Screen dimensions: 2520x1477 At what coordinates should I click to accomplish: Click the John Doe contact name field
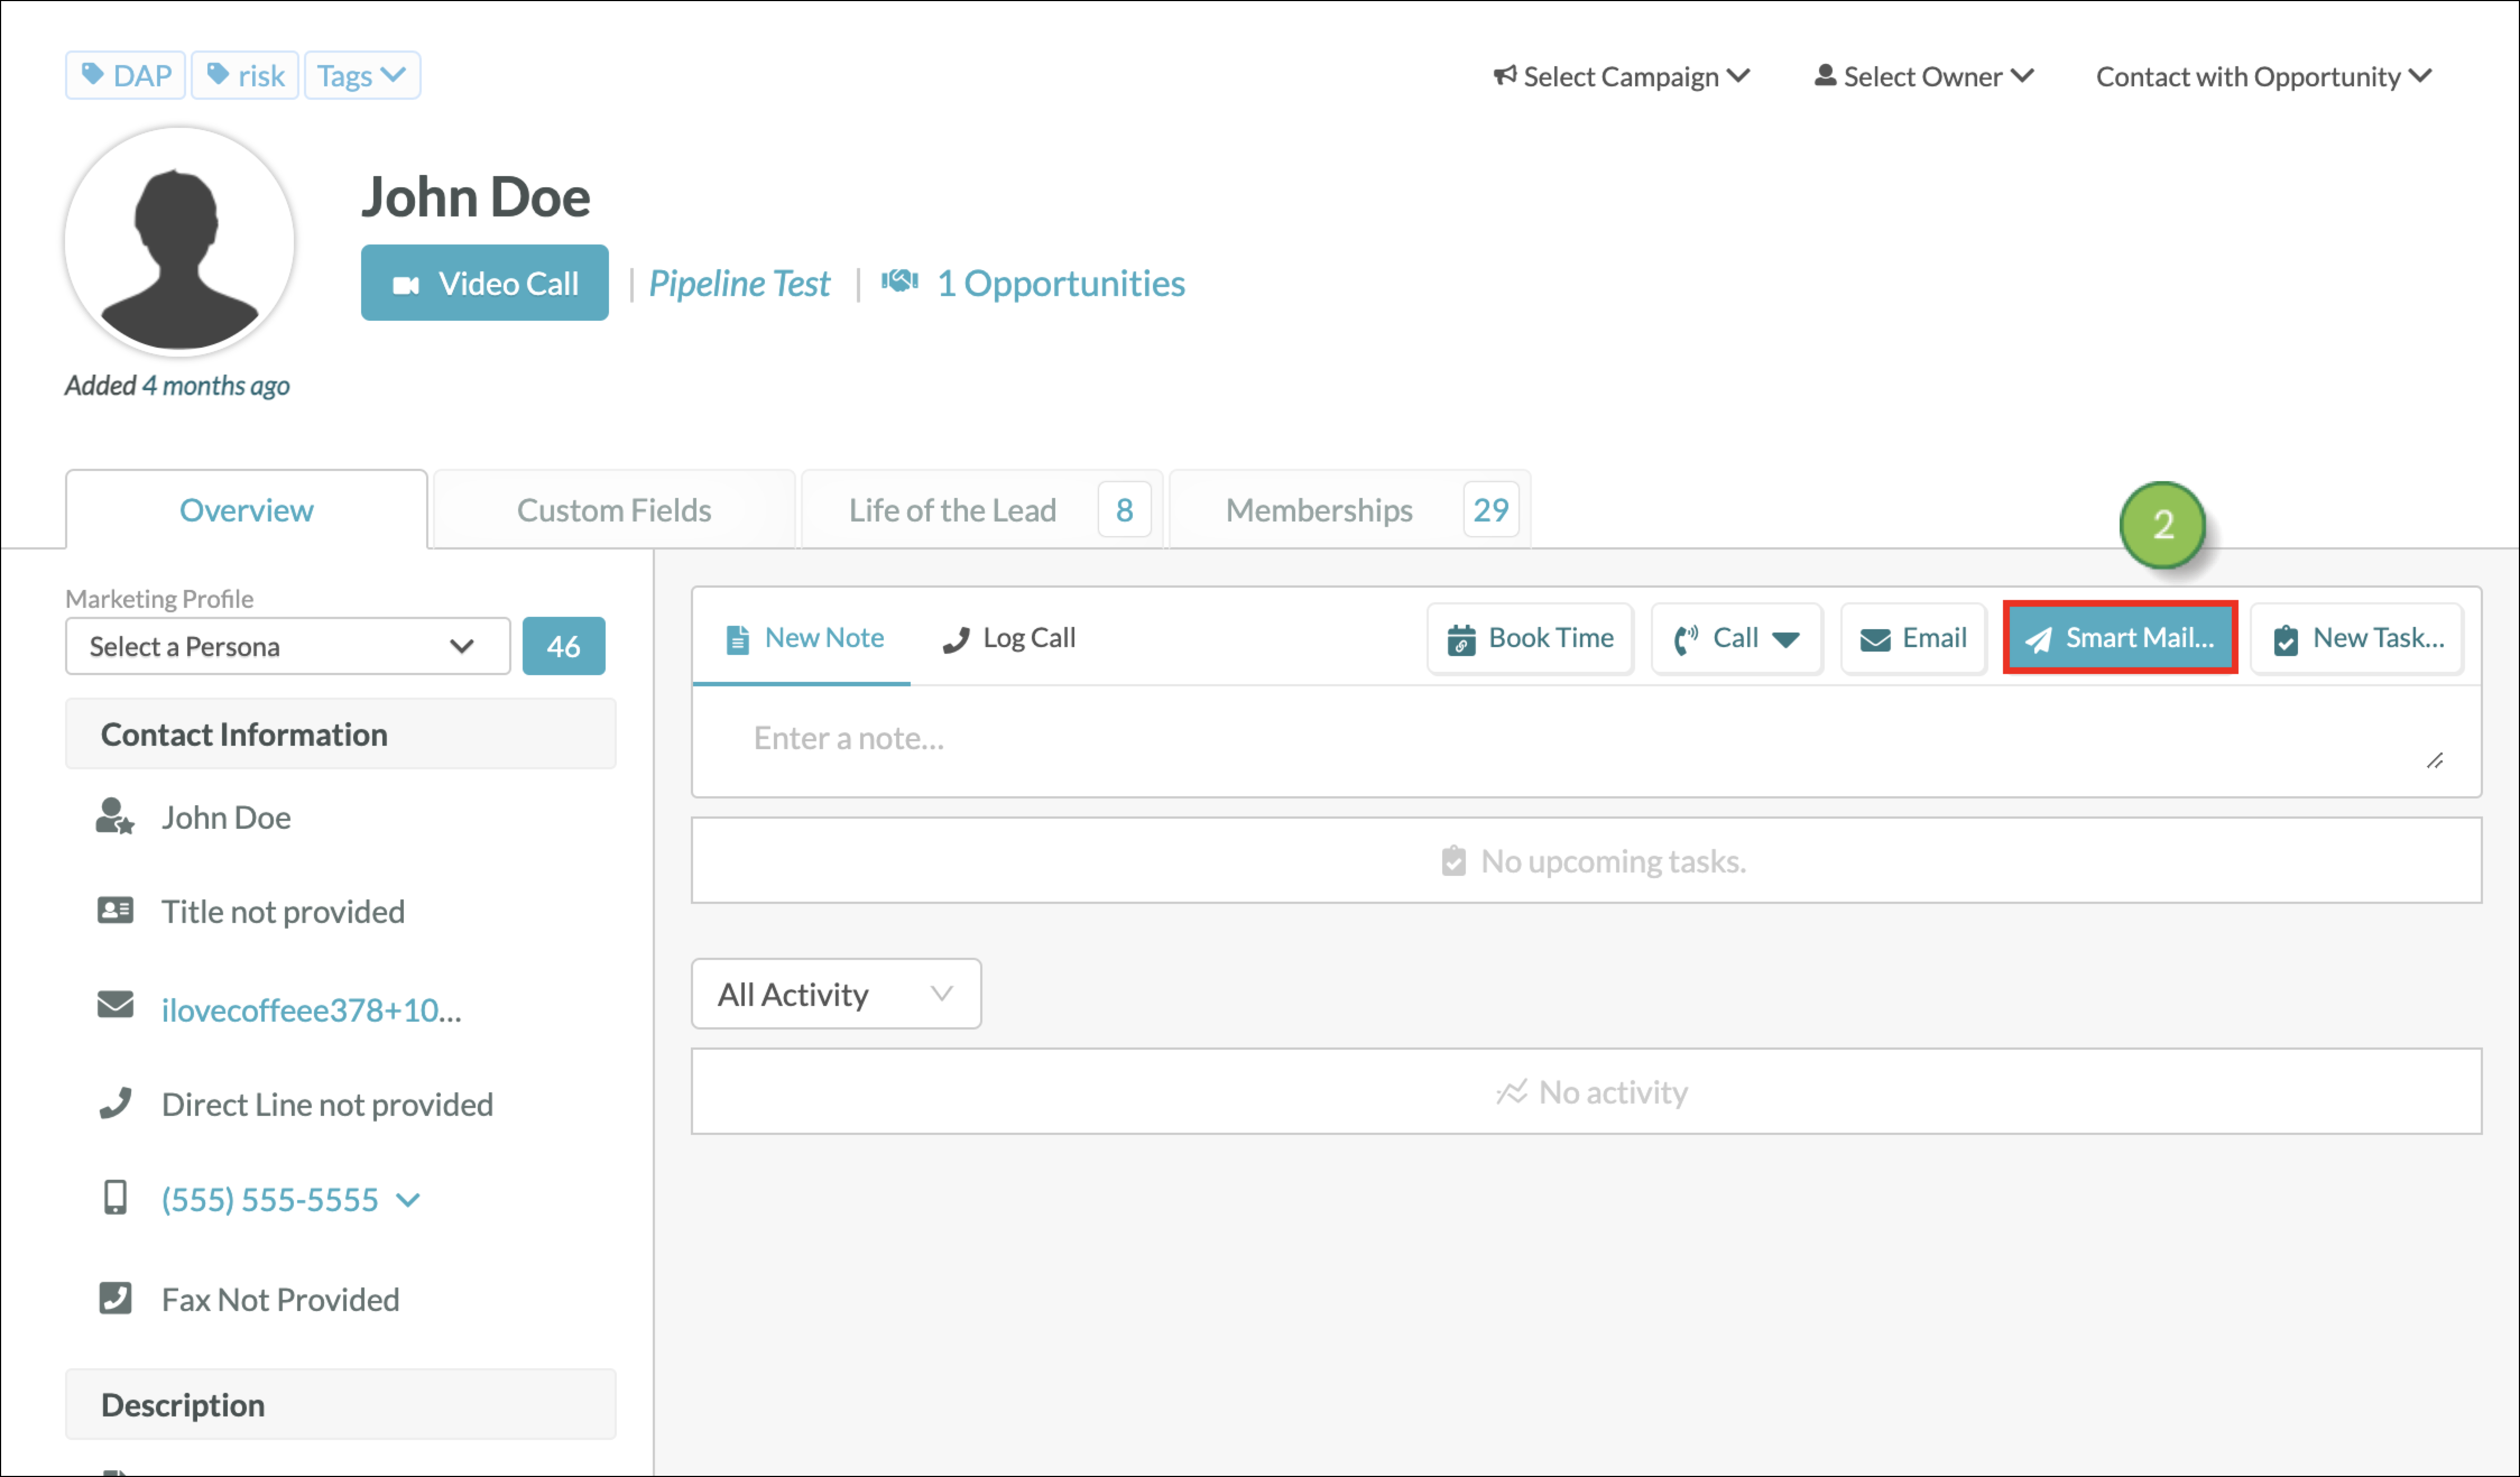(226, 818)
